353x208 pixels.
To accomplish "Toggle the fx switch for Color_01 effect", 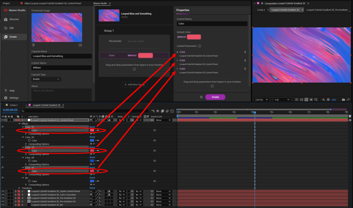I will click(3, 127).
